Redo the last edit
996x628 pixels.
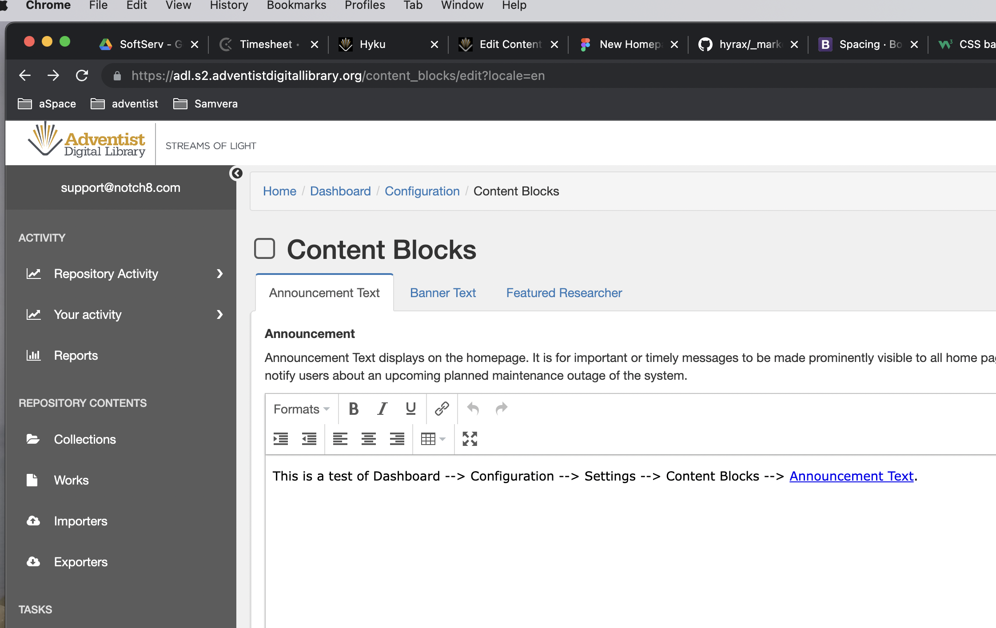[501, 409]
